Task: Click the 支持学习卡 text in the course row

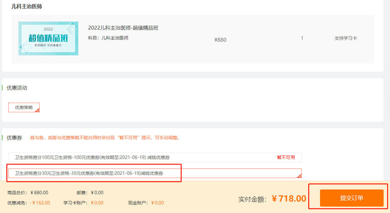Action: pos(345,38)
